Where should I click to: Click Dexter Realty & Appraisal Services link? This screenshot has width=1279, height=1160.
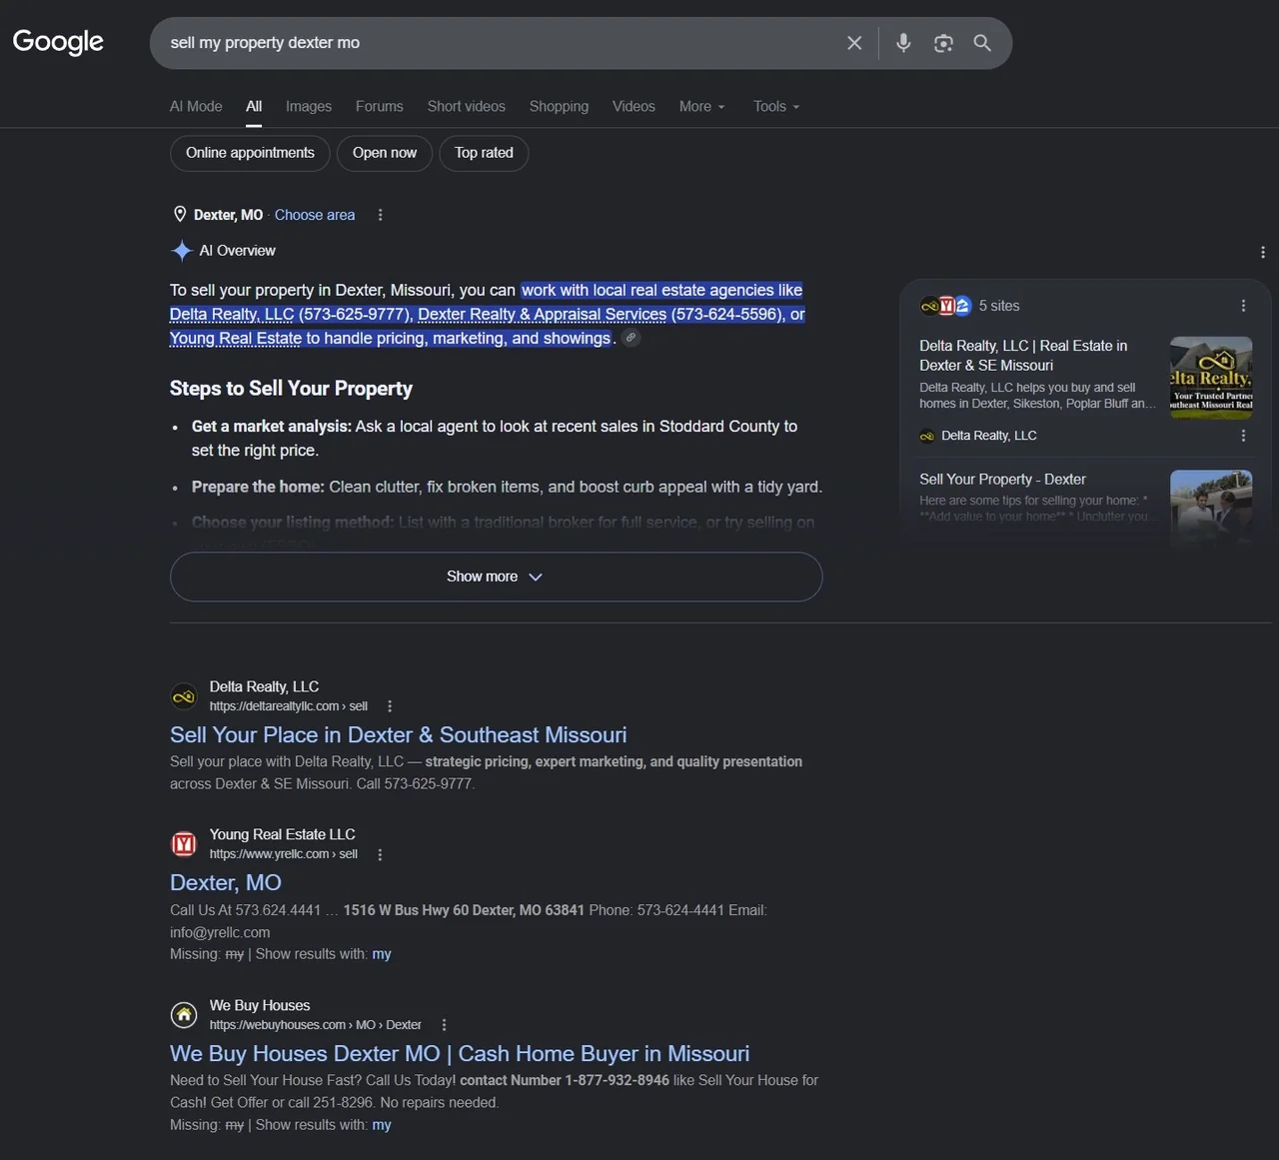click(x=542, y=314)
